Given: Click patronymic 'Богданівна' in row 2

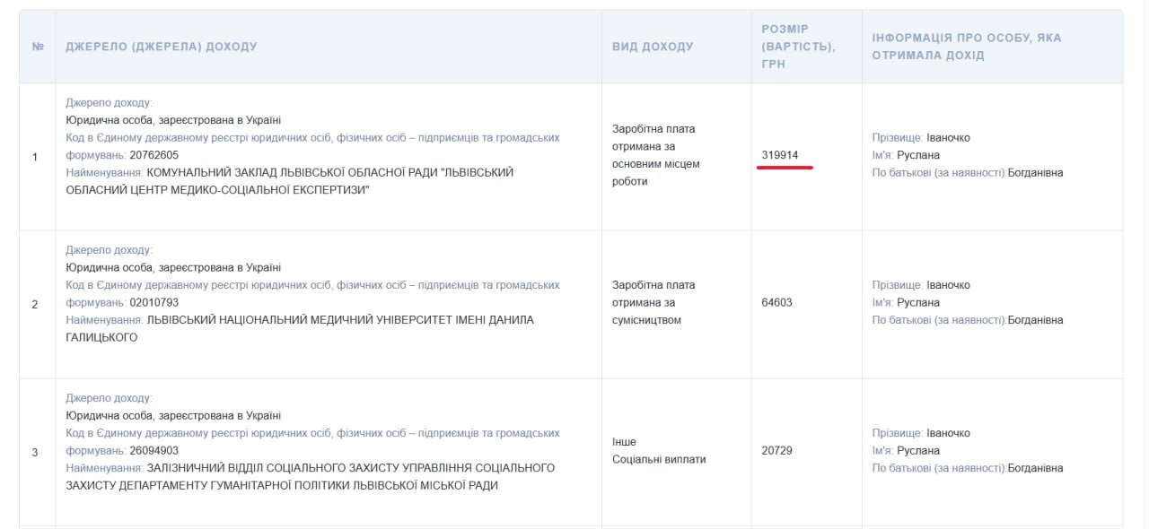Looking at the screenshot, I should [1035, 320].
